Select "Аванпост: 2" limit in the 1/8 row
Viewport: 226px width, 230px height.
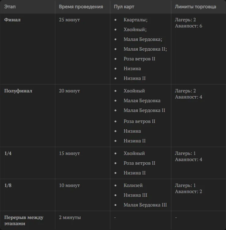point(188,192)
